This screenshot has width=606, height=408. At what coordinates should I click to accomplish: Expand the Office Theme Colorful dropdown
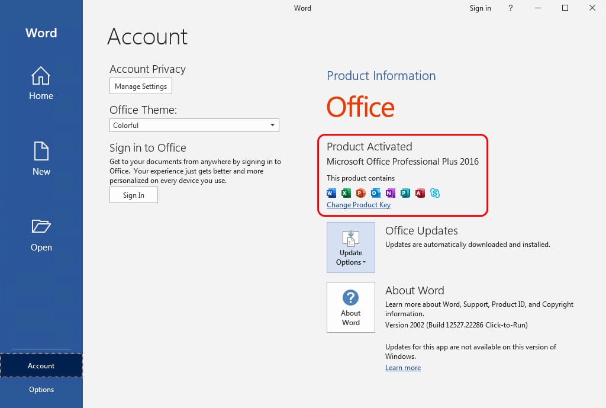point(194,126)
